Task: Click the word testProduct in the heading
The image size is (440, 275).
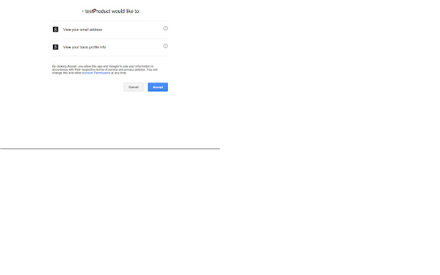Action: click(x=98, y=11)
